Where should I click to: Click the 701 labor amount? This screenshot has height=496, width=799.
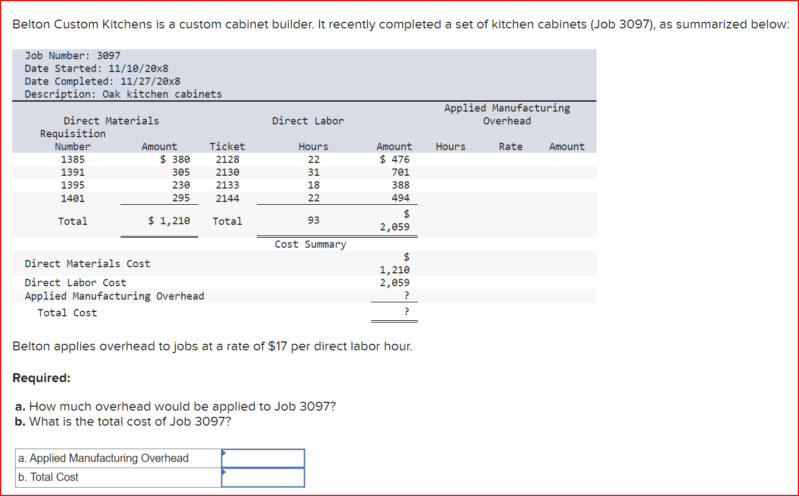401,172
